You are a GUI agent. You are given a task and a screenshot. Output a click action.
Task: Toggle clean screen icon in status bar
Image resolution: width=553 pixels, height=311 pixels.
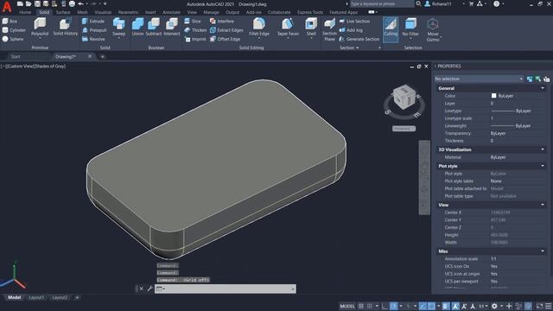[x=539, y=306]
